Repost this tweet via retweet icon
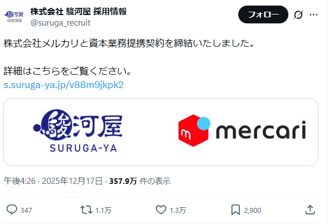This screenshot has height=224, width=334. (86, 210)
